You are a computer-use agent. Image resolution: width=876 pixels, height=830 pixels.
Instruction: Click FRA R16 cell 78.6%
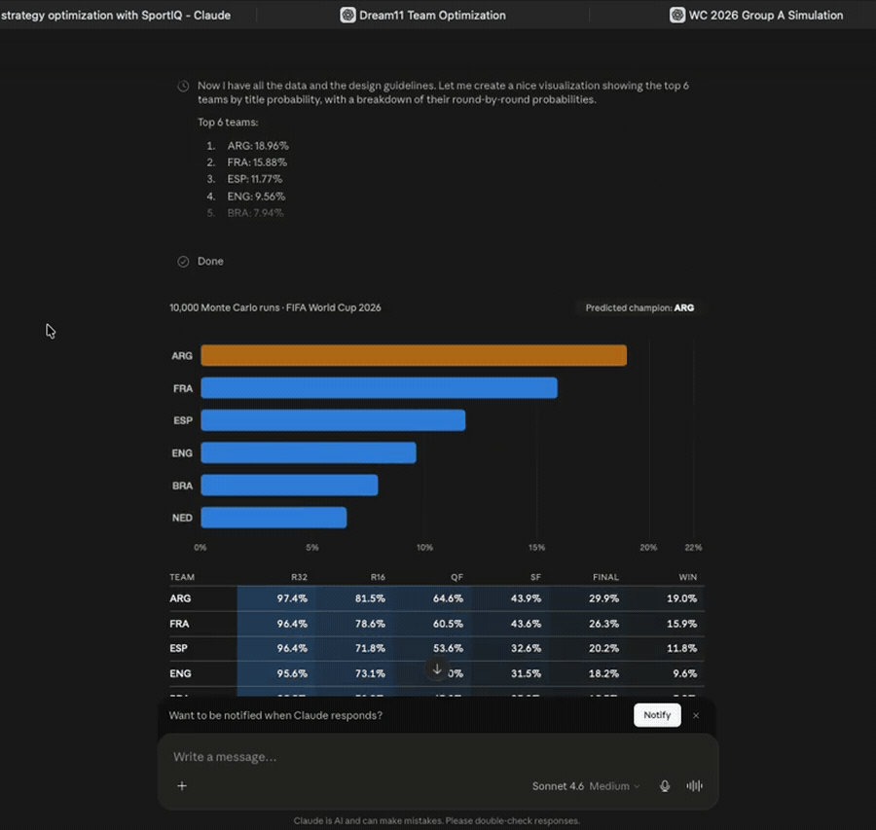click(370, 624)
